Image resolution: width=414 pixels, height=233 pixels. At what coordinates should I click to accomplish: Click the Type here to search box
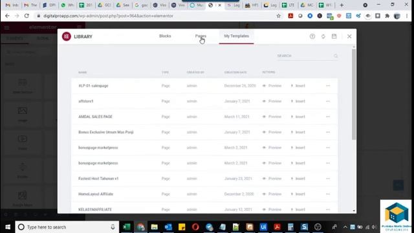coord(67,227)
